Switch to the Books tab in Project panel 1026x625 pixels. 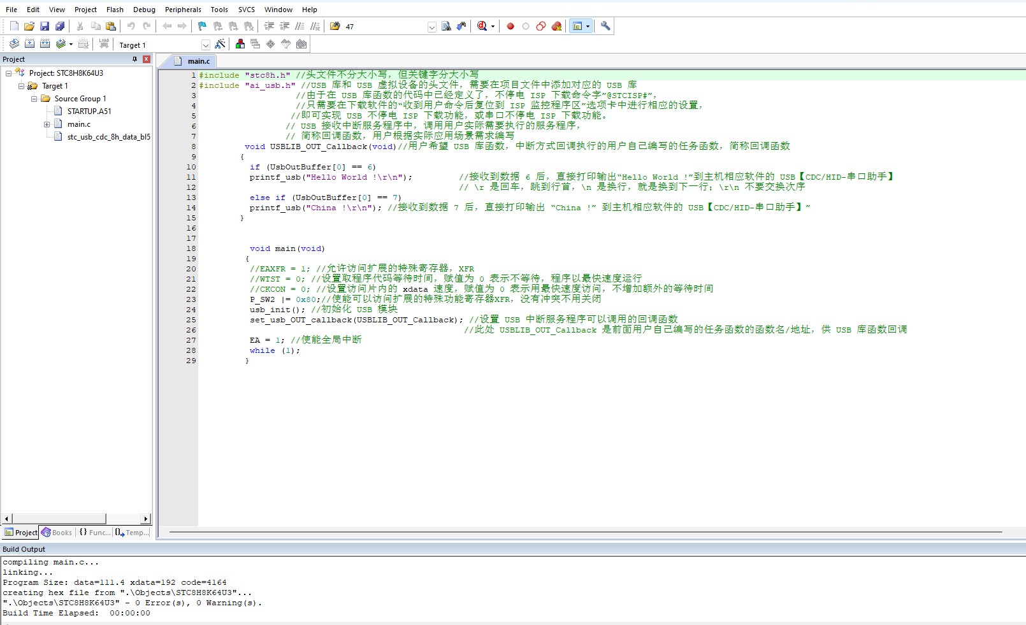tap(57, 533)
